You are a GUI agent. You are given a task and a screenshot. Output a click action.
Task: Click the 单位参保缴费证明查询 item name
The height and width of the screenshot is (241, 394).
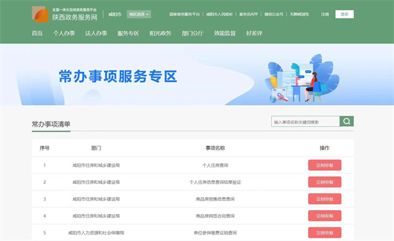[x=215, y=232]
